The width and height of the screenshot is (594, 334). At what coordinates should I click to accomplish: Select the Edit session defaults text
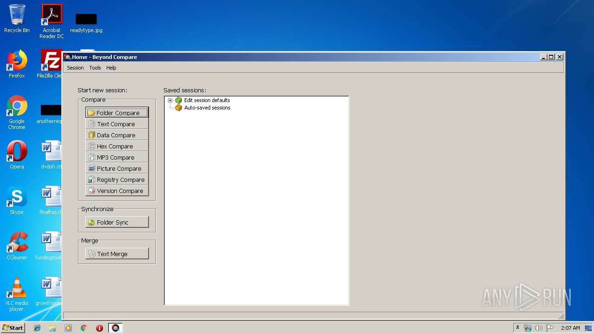[x=207, y=100]
